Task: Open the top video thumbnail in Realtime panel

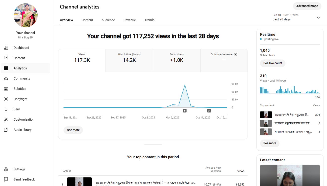Action: (266, 115)
